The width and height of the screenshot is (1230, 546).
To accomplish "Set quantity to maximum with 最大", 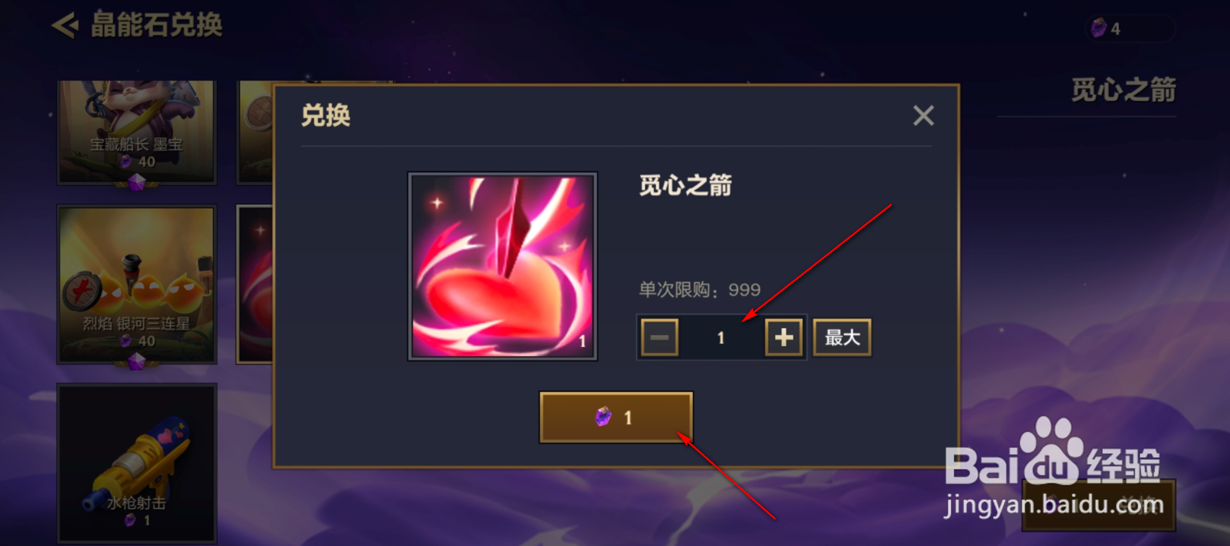I will 842,337.
